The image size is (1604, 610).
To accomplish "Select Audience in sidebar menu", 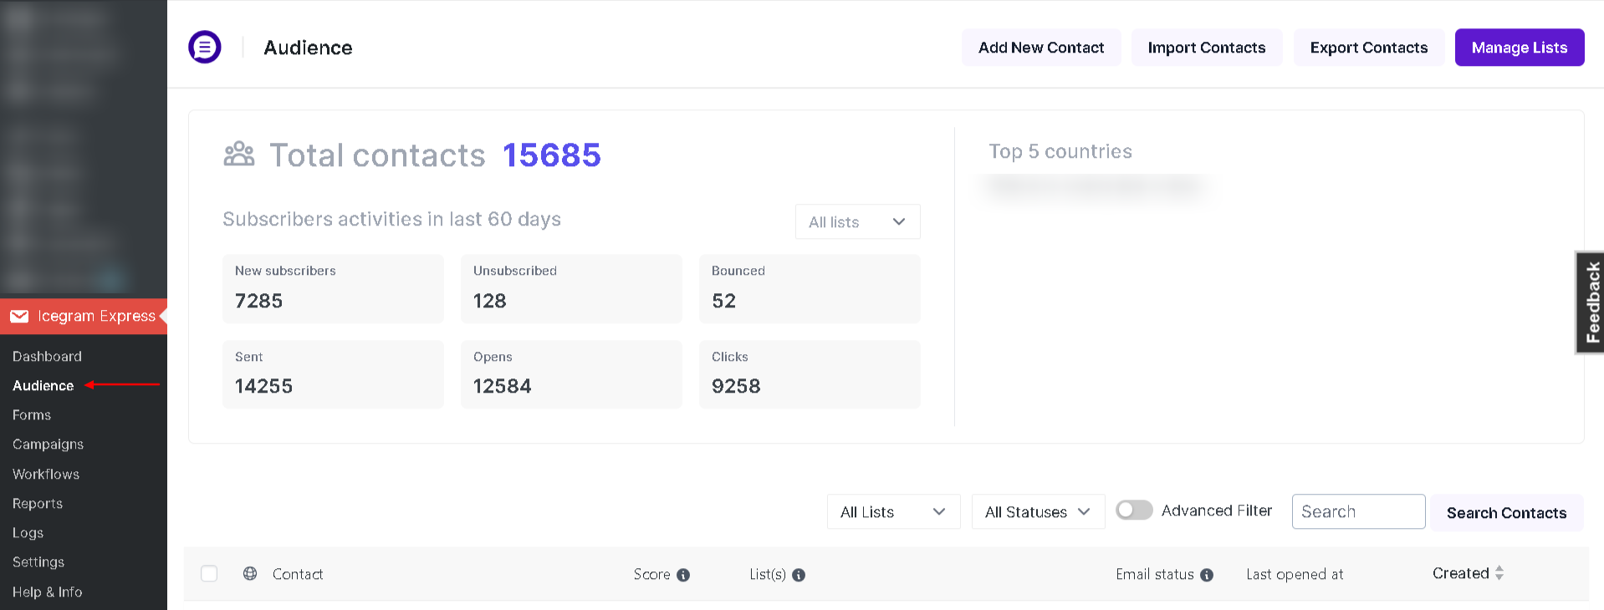I will click(43, 385).
